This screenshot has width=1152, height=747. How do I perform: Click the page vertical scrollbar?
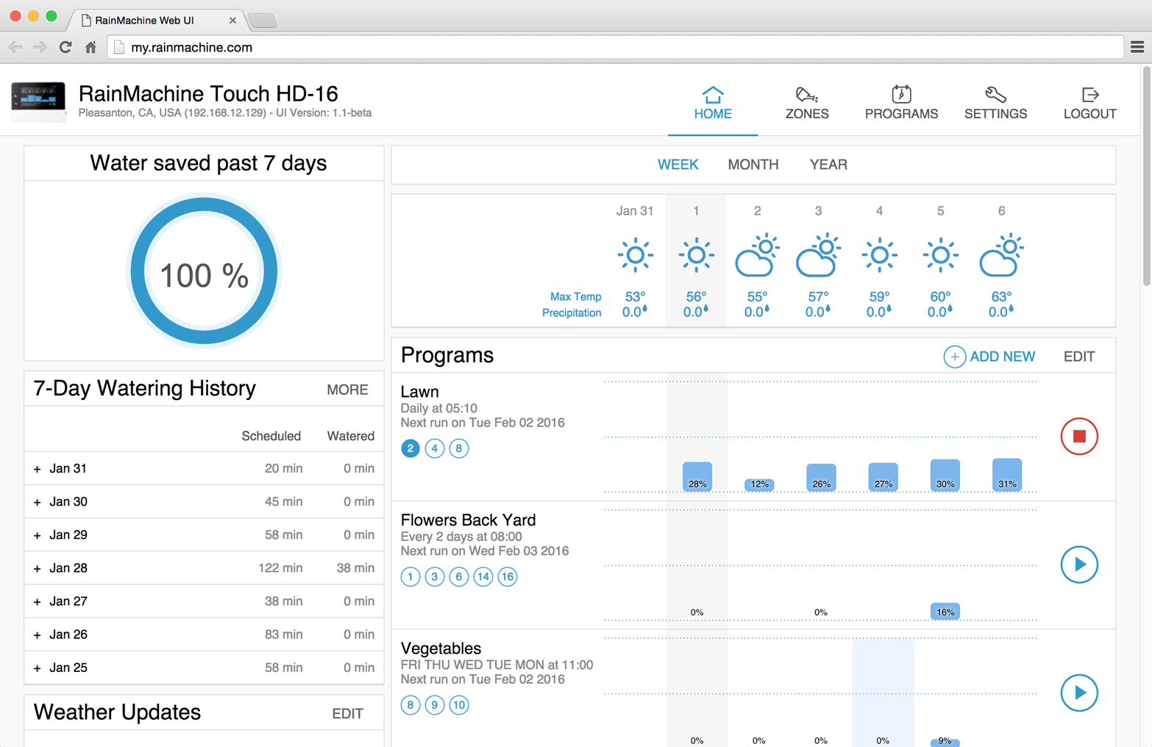(1146, 176)
